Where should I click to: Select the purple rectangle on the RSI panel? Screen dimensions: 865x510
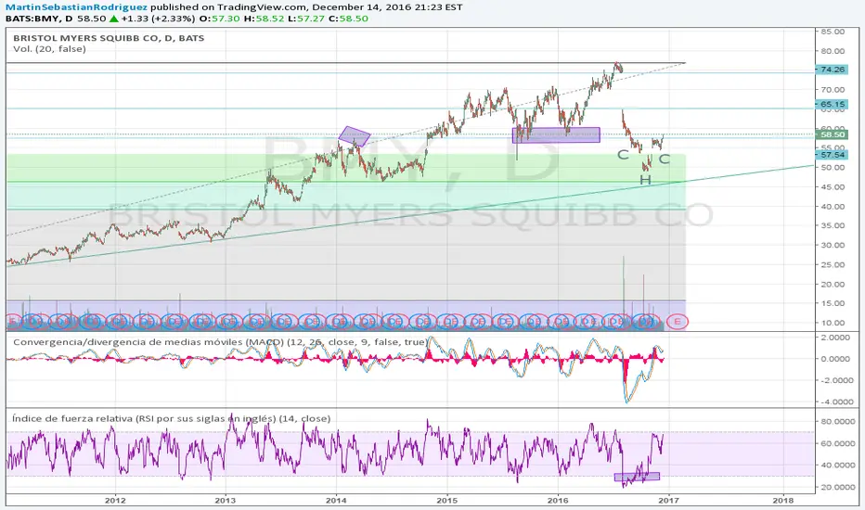[637, 477]
